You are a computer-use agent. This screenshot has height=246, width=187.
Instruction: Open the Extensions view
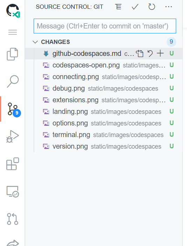click(13, 164)
